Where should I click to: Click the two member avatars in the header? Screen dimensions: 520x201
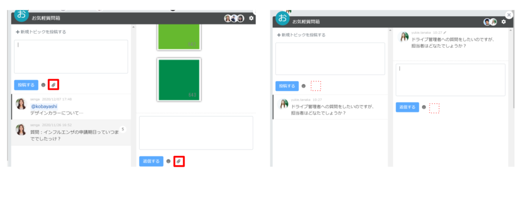pos(490,22)
